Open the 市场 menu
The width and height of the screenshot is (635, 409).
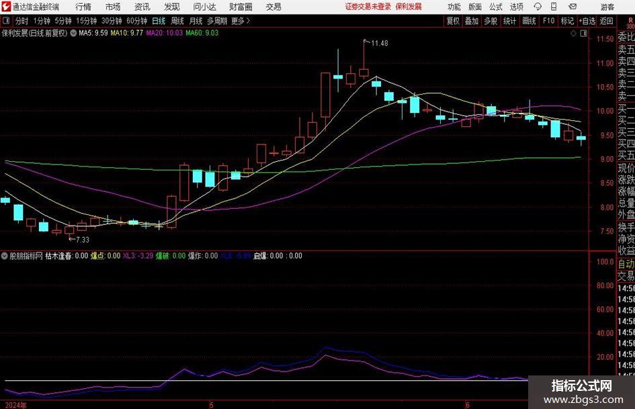pyautogui.click(x=113, y=7)
